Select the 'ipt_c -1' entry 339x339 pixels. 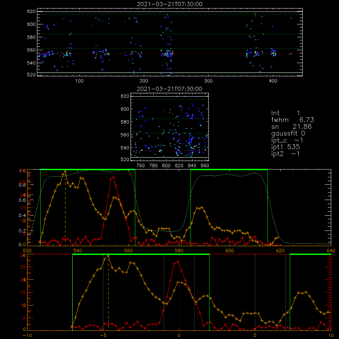point(287,140)
